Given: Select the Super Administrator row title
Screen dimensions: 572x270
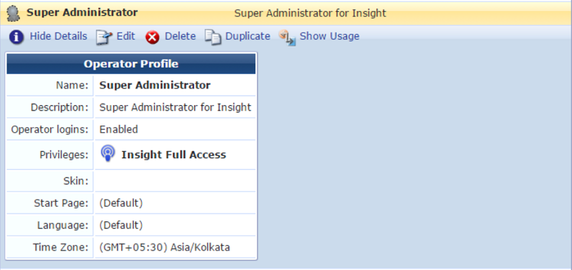Looking at the screenshot, I should (x=82, y=12).
